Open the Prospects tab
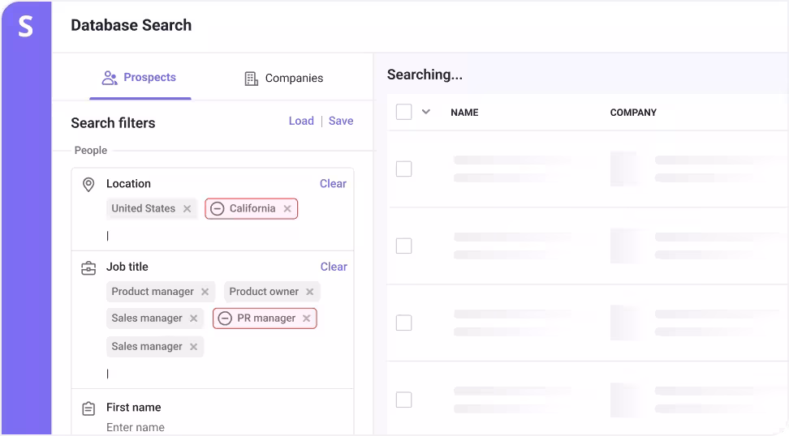Screen dimensions: 789x436 point(140,78)
